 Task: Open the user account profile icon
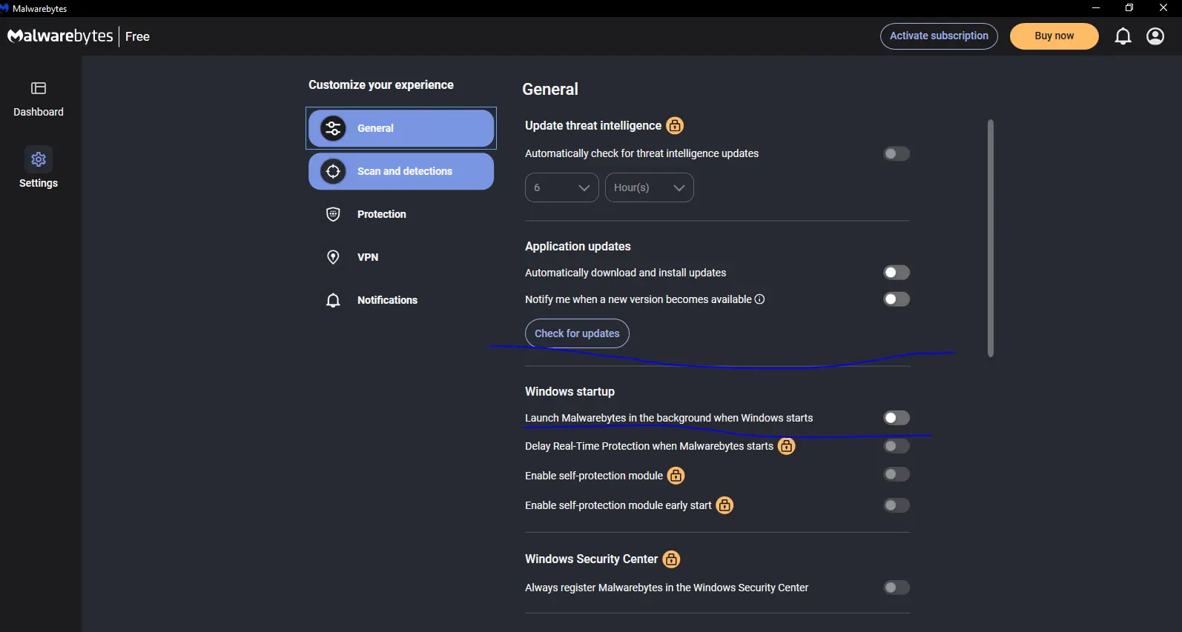(1155, 36)
